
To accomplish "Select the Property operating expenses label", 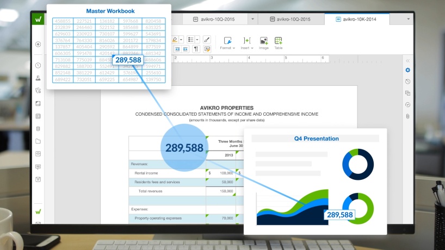I will (158, 218).
